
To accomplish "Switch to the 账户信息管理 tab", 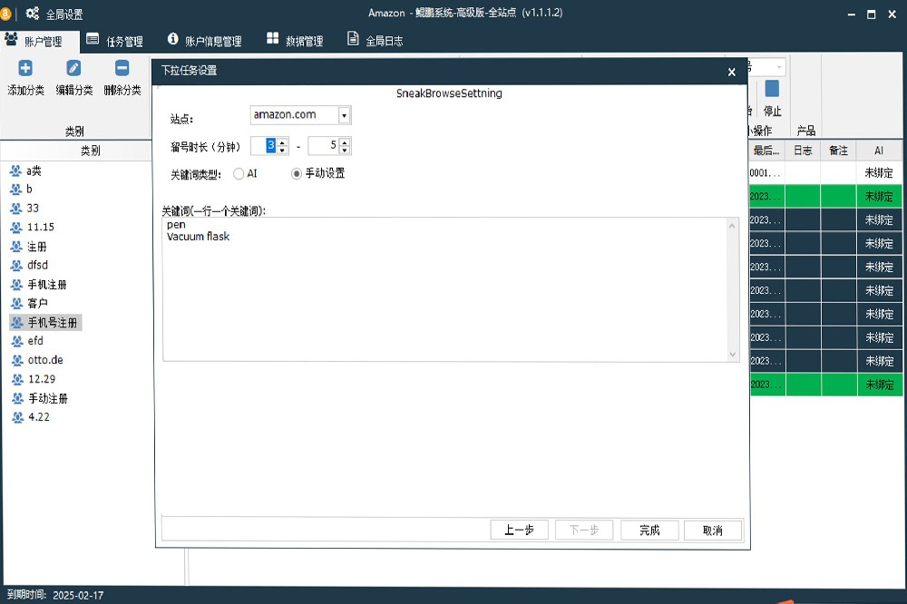I will (205, 41).
